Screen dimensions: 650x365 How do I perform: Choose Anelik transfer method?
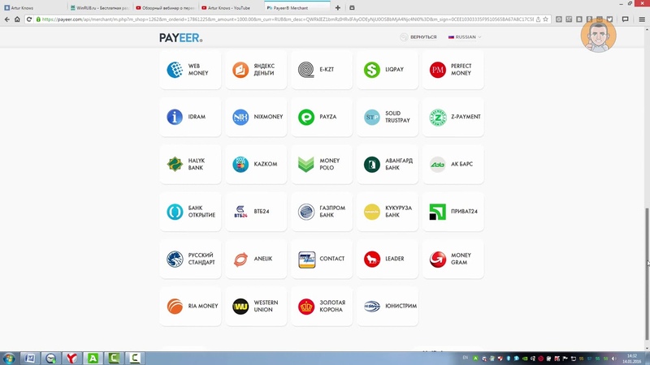[256, 259]
